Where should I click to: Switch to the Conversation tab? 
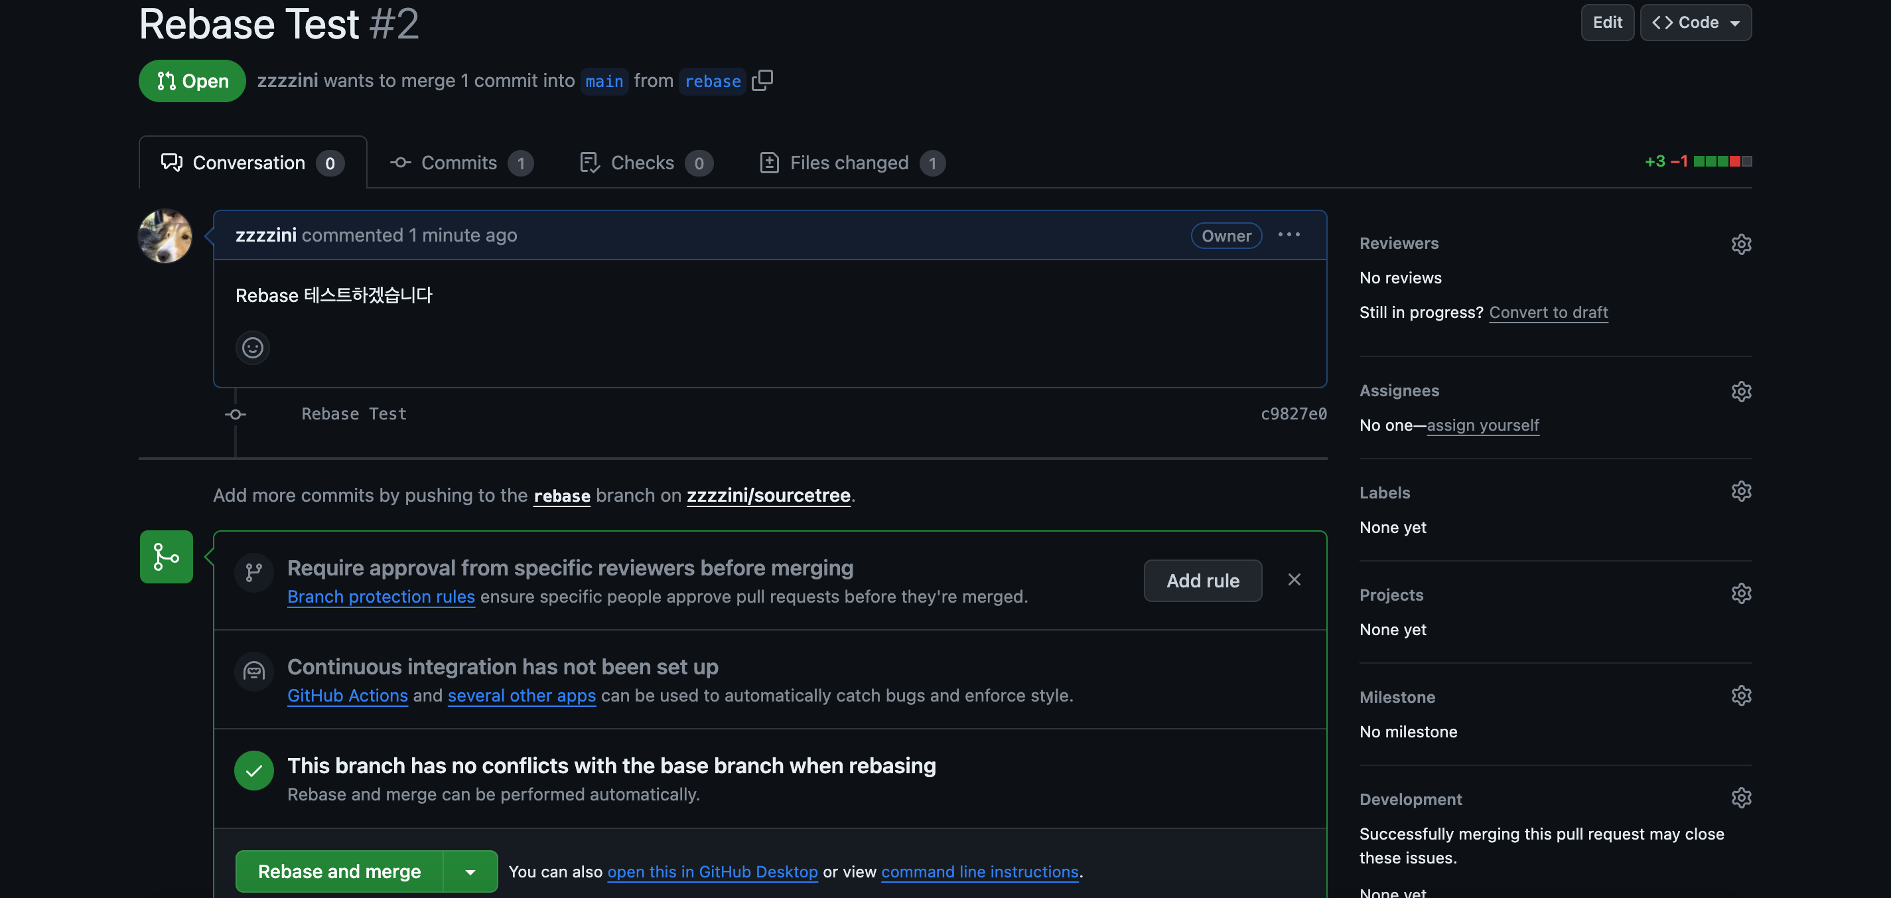[x=253, y=163]
